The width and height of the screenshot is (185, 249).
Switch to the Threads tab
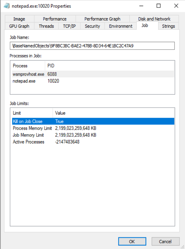tap(46, 26)
